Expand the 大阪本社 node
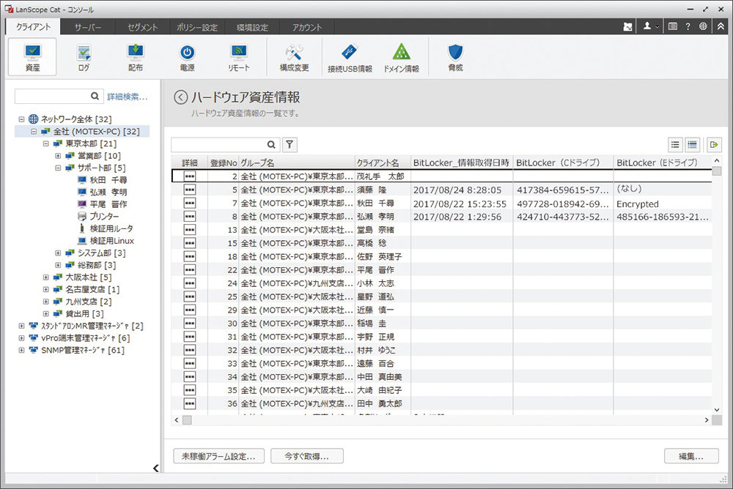 coord(45,277)
